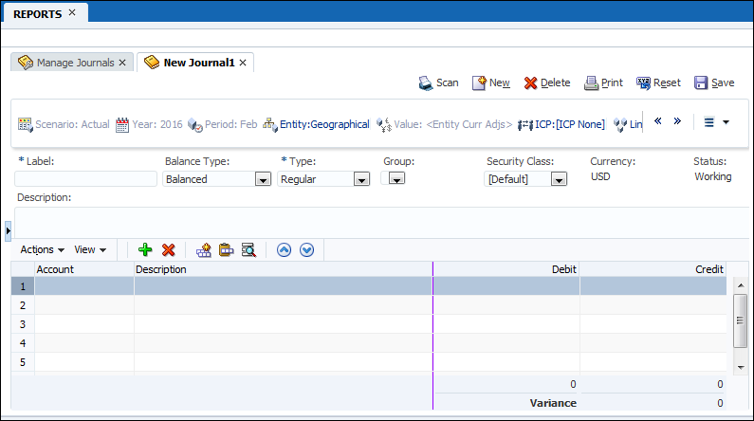Image resolution: width=754 pixels, height=421 pixels.
Task: Click the green plus add row icon
Action: pyautogui.click(x=145, y=249)
